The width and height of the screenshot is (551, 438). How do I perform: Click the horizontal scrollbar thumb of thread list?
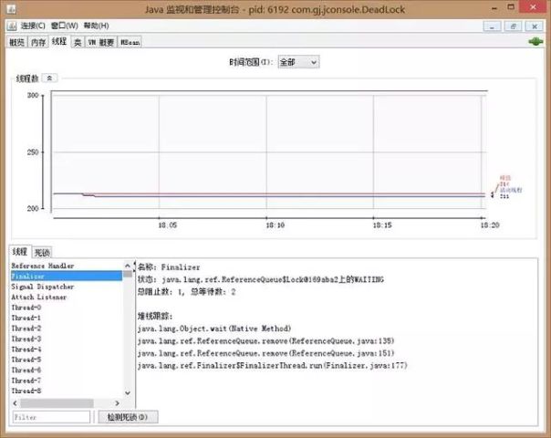point(57,402)
